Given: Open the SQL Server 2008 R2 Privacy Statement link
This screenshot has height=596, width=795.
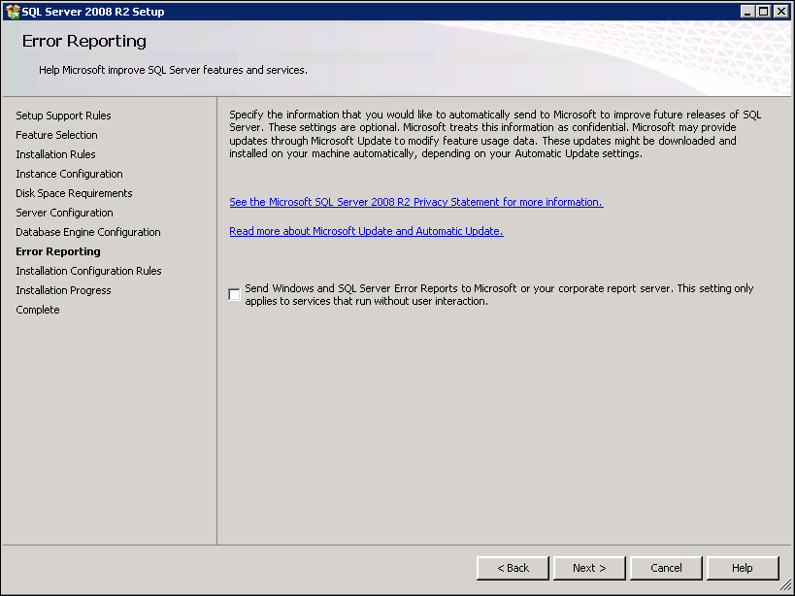Looking at the screenshot, I should coord(416,202).
